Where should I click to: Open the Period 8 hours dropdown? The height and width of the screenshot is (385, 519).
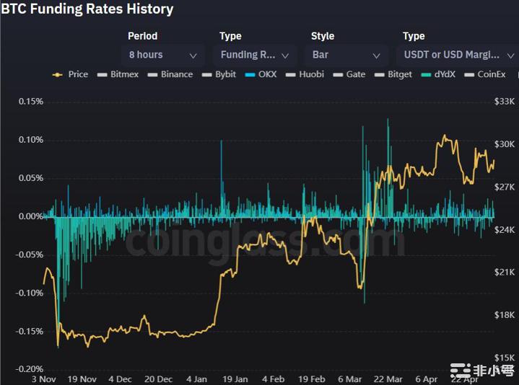point(162,56)
